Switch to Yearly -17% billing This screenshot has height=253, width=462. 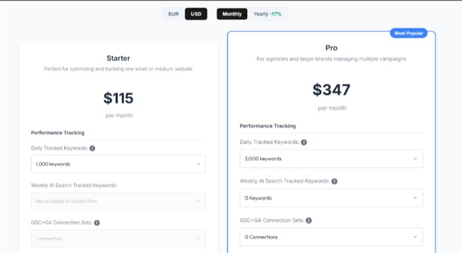(267, 14)
